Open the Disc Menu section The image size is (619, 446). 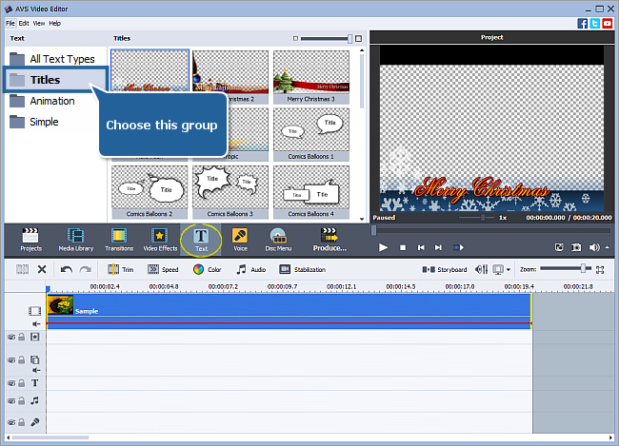278,240
